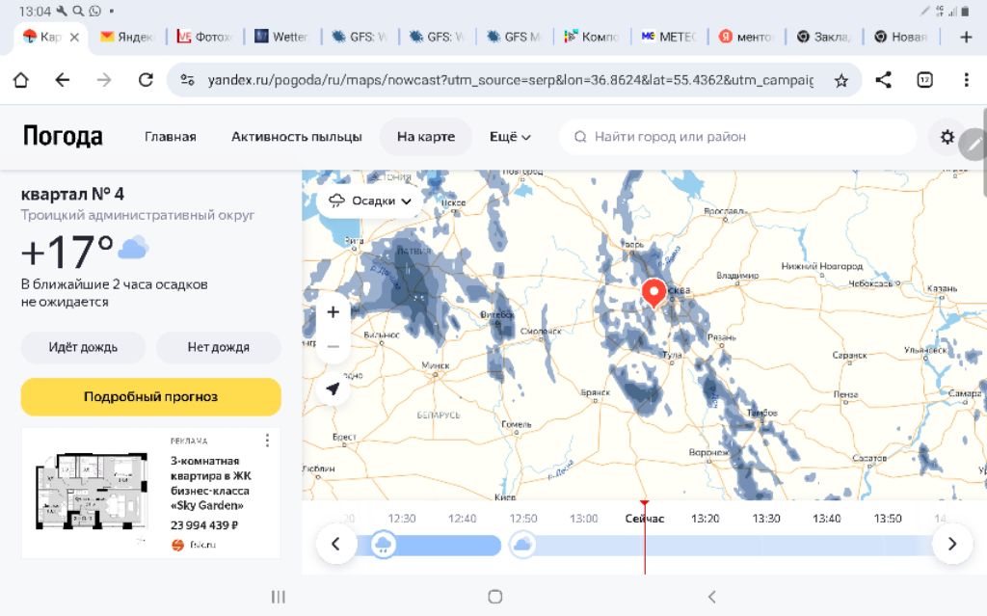Switch to the Яндекс mail tab

pyautogui.click(x=126, y=38)
